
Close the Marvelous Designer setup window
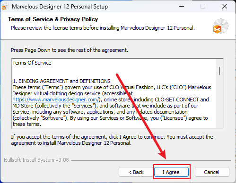pos(225,7)
